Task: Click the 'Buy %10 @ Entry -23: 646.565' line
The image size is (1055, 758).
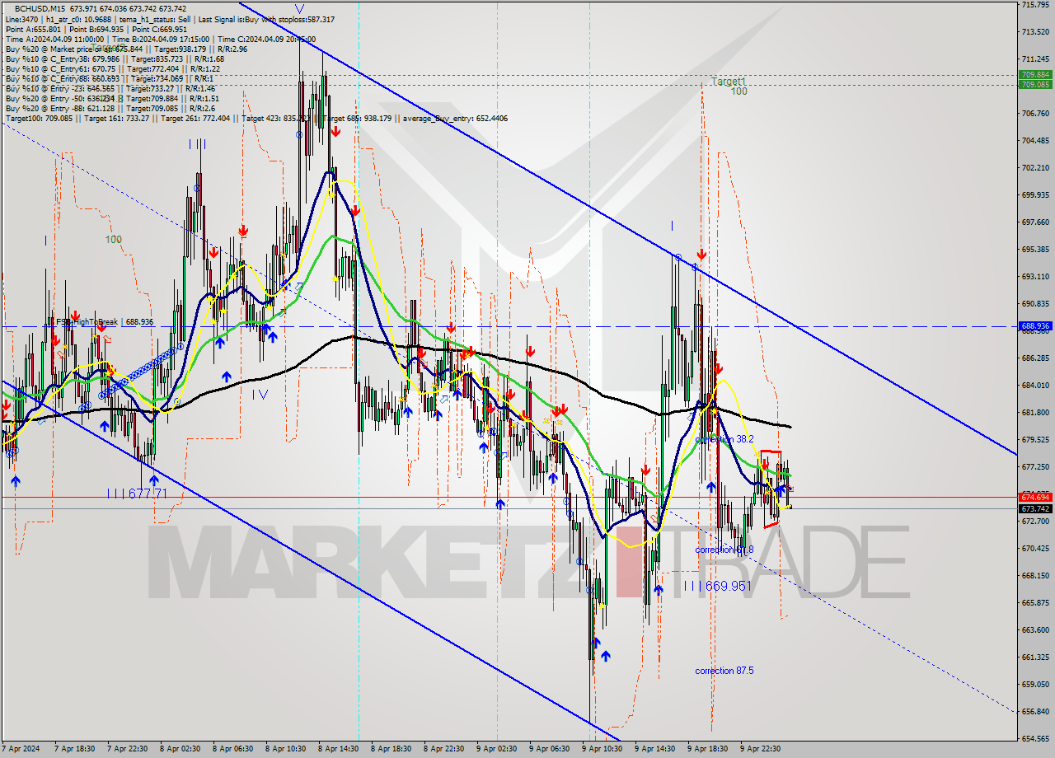Action: (110, 88)
